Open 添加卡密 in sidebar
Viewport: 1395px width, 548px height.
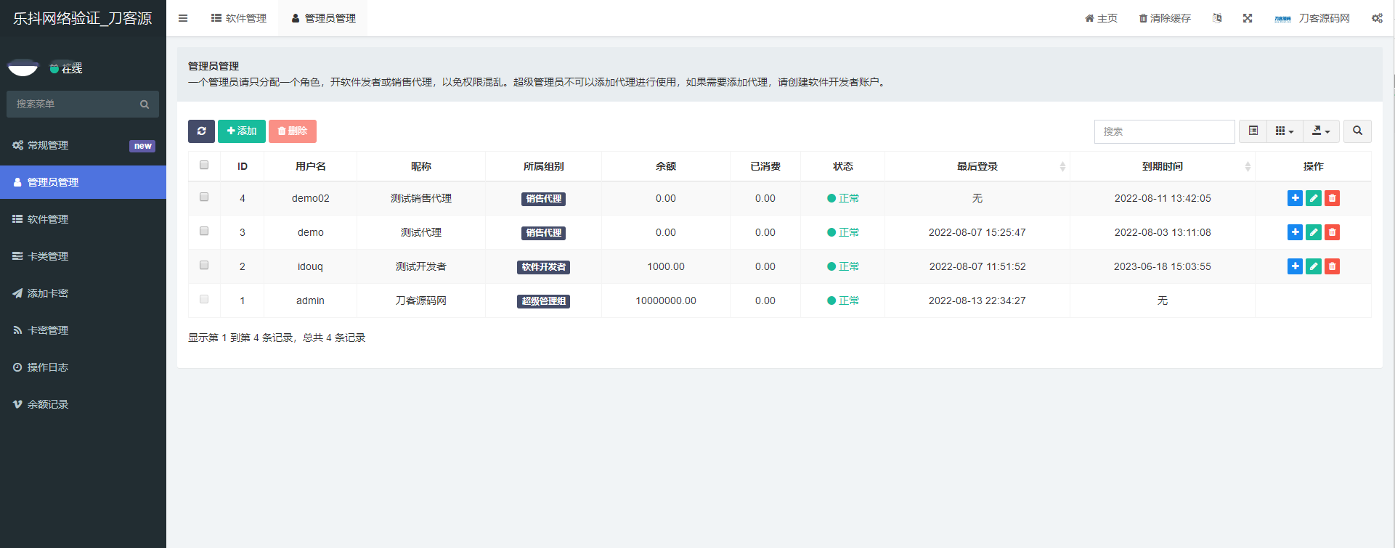83,293
